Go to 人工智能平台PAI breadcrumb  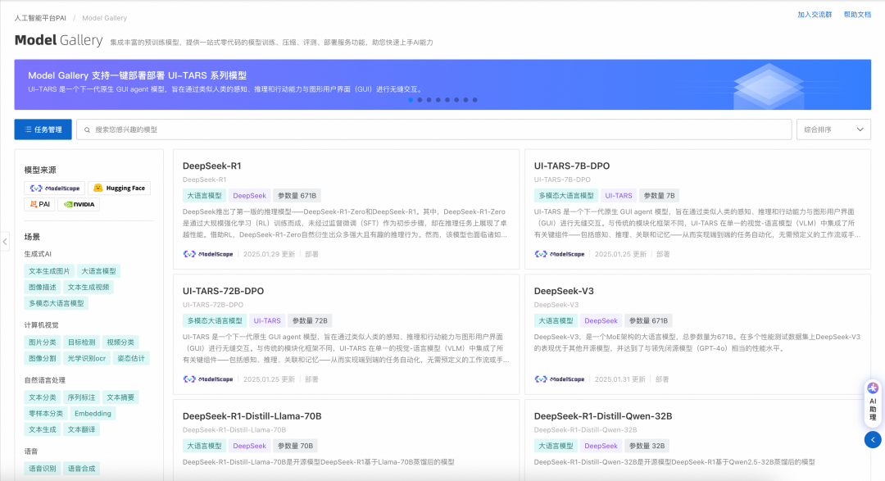40,17
